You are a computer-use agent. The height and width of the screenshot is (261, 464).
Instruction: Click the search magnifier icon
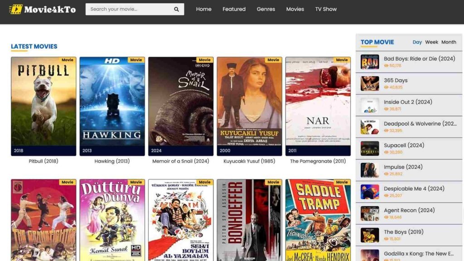tap(176, 9)
